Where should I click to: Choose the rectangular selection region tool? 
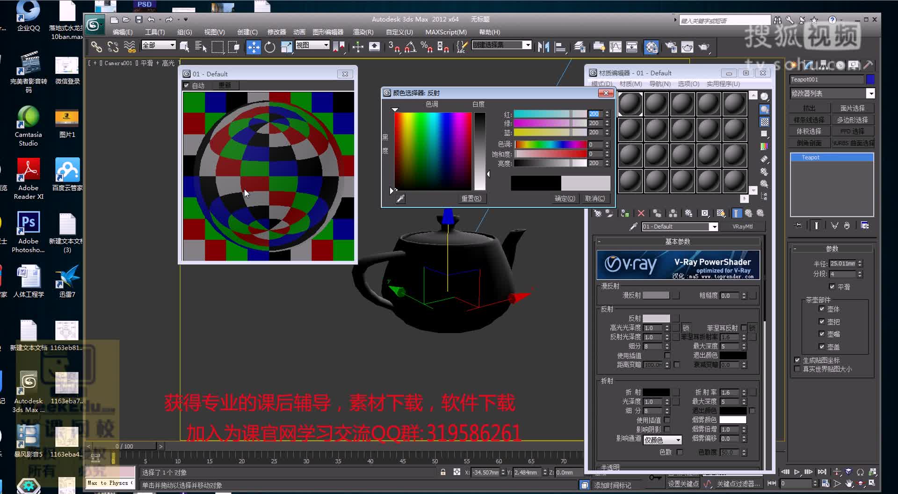[217, 46]
